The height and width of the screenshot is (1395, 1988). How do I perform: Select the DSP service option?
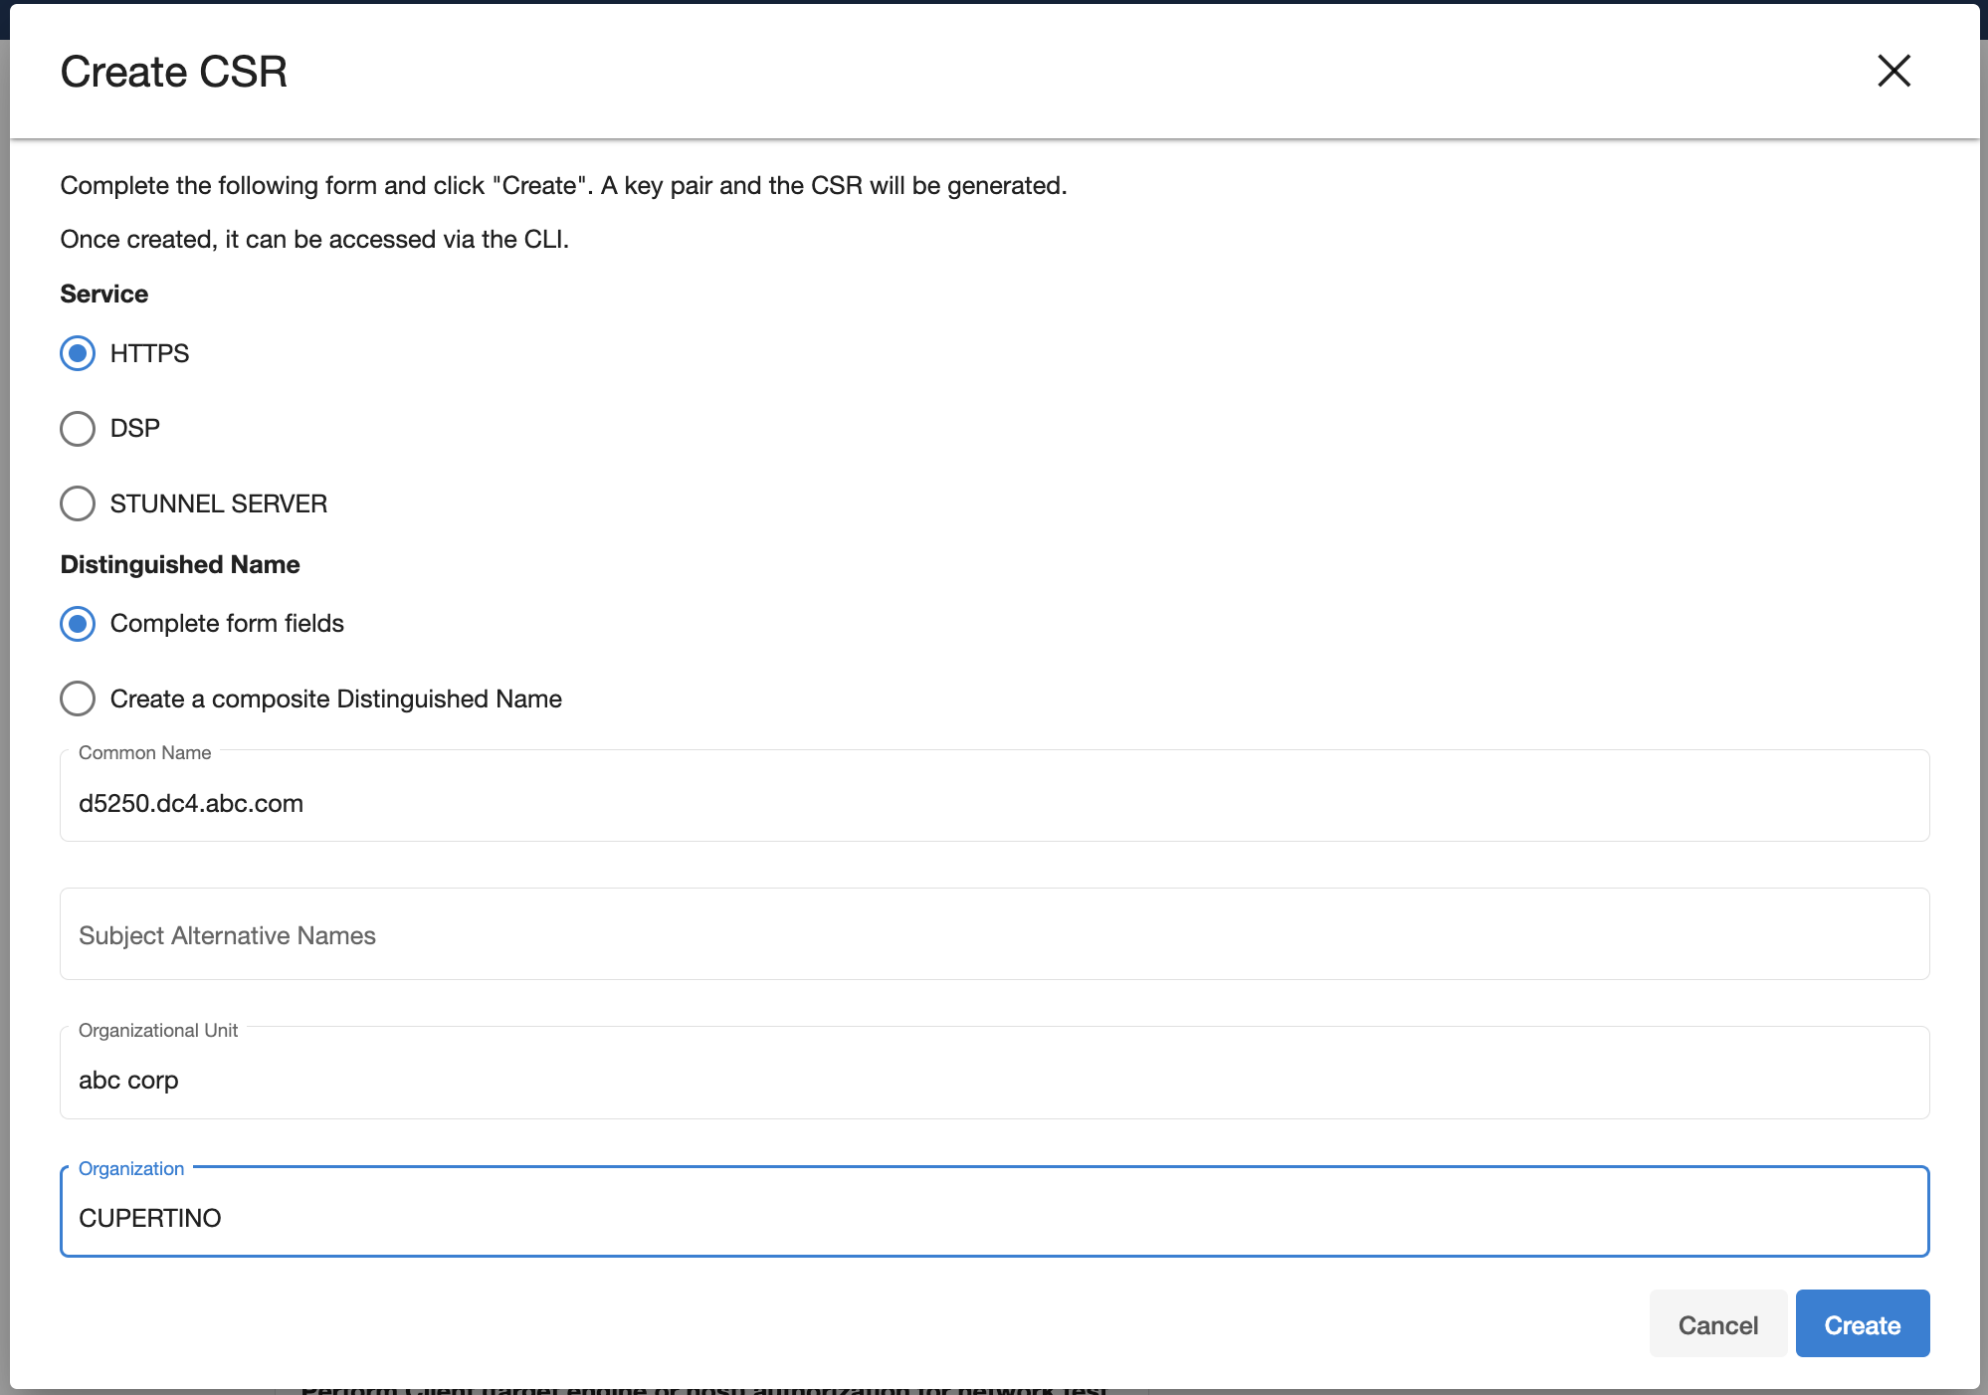coord(78,429)
